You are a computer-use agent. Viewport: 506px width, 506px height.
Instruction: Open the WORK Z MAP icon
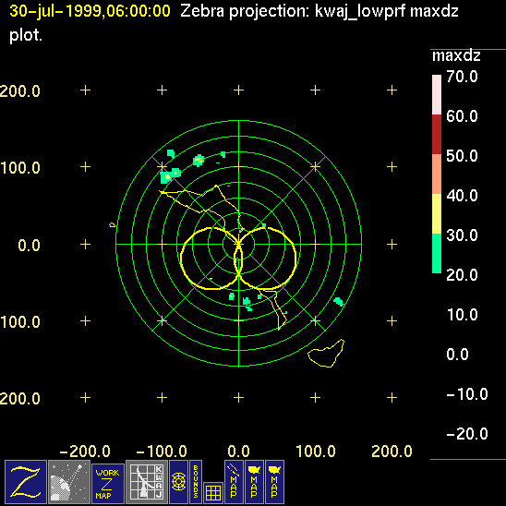tap(108, 484)
